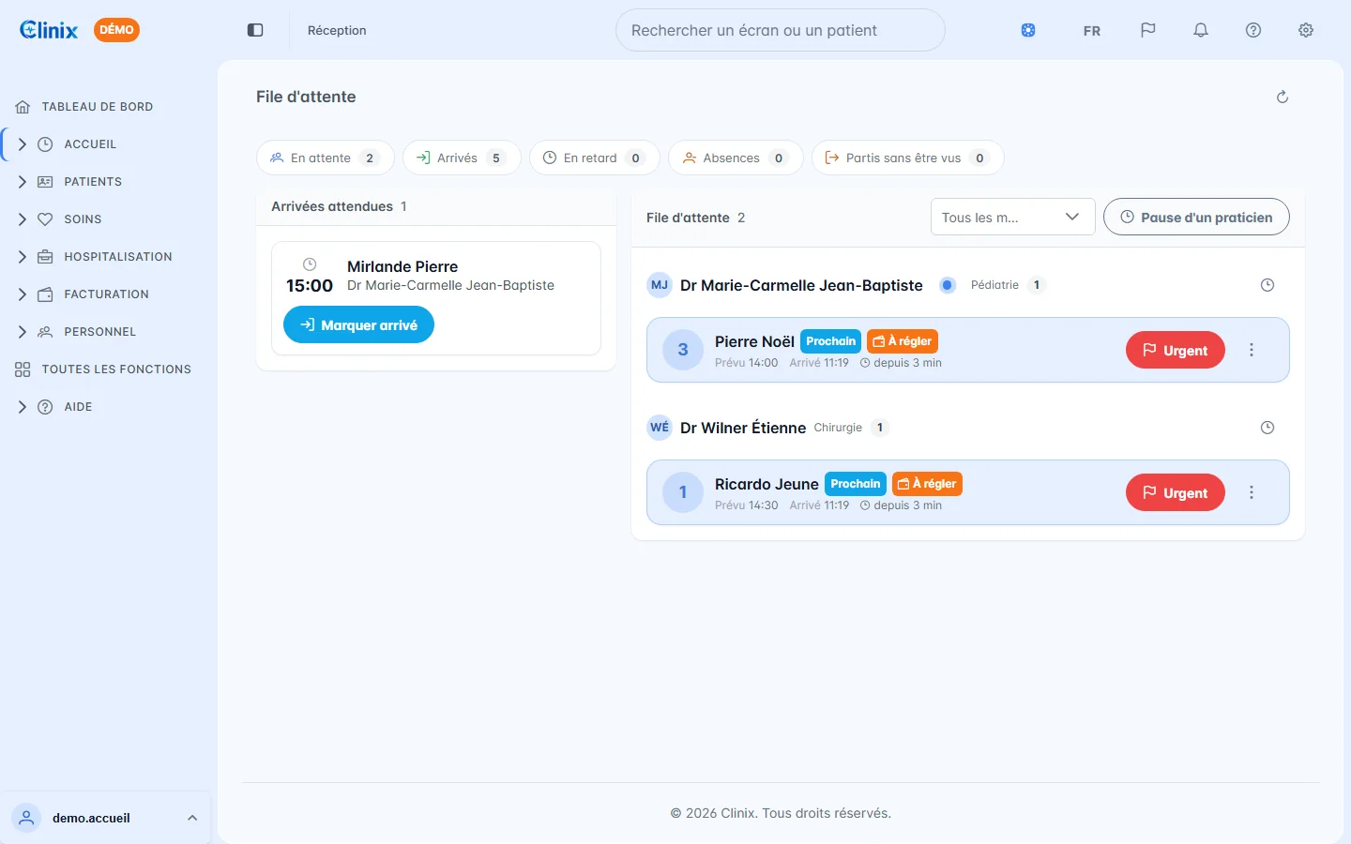The width and height of the screenshot is (1351, 844).
Task: Toggle the sidebar collapse icon
Action: pyautogui.click(x=255, y=30)
